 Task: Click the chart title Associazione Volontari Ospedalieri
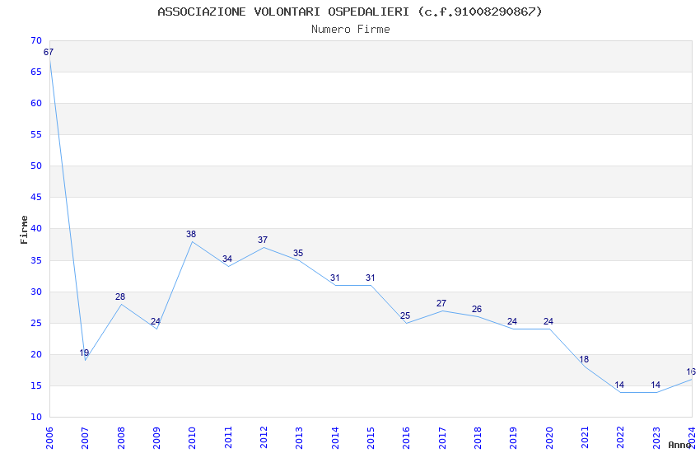pyautogui.click(x=350, y=12)
